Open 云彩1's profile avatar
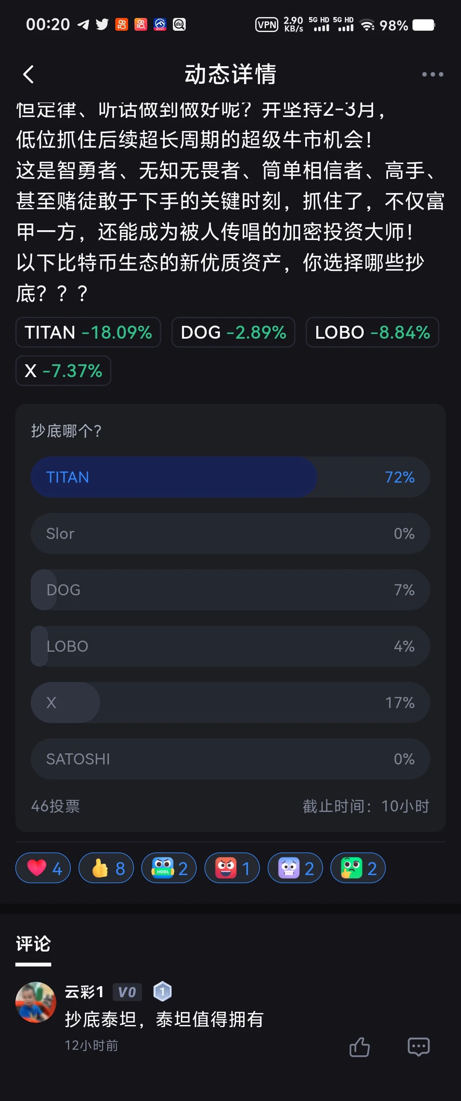Screen dimensions: 461x1101 point(36,1002)
